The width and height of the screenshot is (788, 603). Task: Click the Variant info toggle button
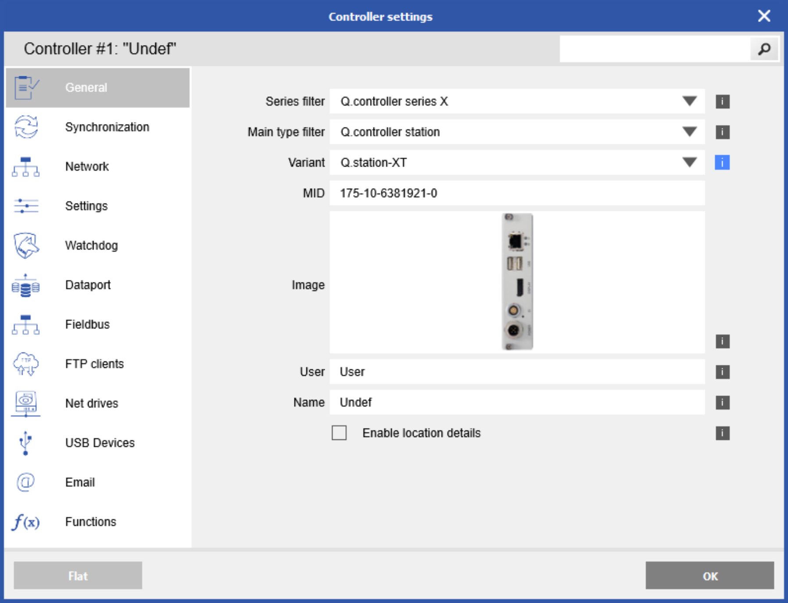point(722,162)
